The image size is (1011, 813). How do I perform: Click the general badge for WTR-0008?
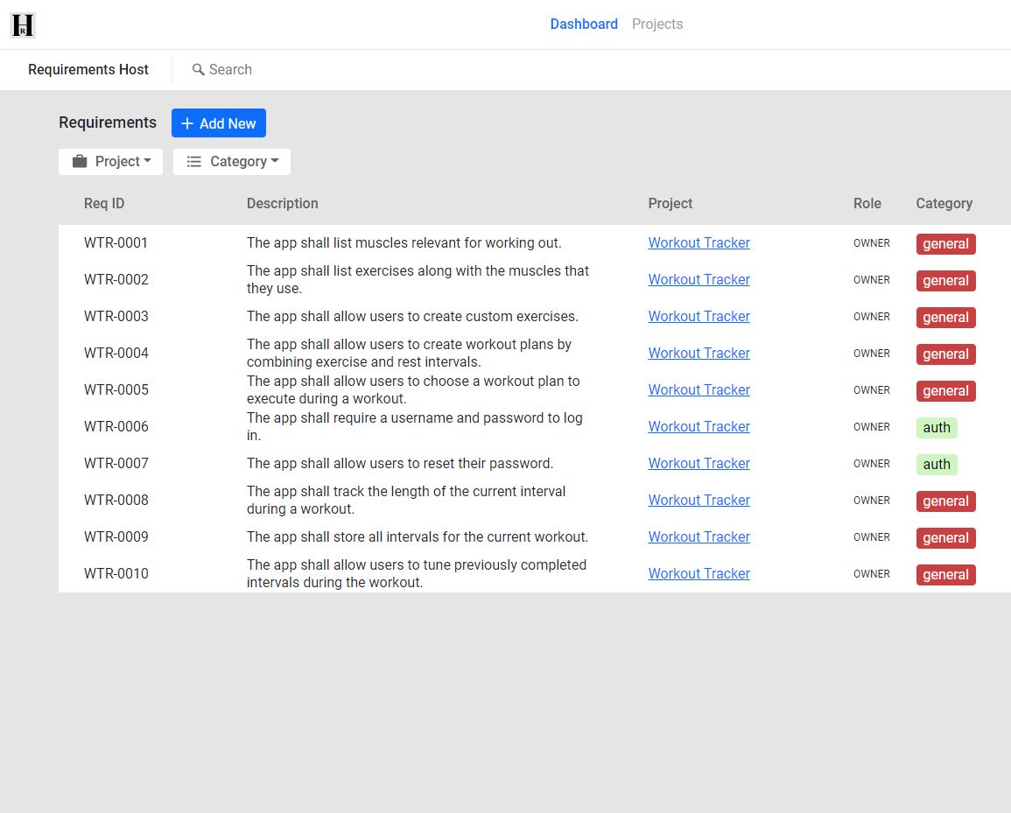(945, 501)
